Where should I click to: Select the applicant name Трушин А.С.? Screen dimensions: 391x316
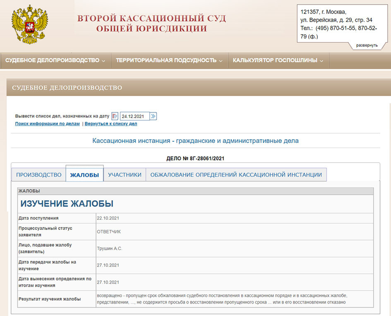coord(110,248)
